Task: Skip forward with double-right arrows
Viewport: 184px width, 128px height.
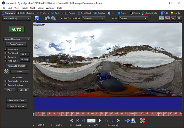Action: coord(119,121)
